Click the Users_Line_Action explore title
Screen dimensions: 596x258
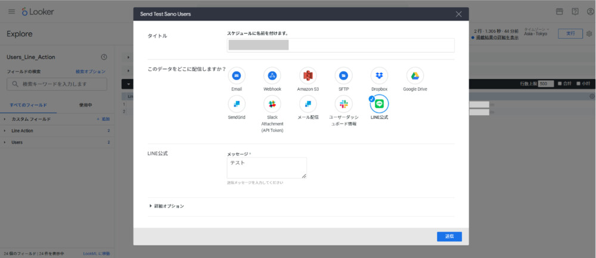(31, 57)
